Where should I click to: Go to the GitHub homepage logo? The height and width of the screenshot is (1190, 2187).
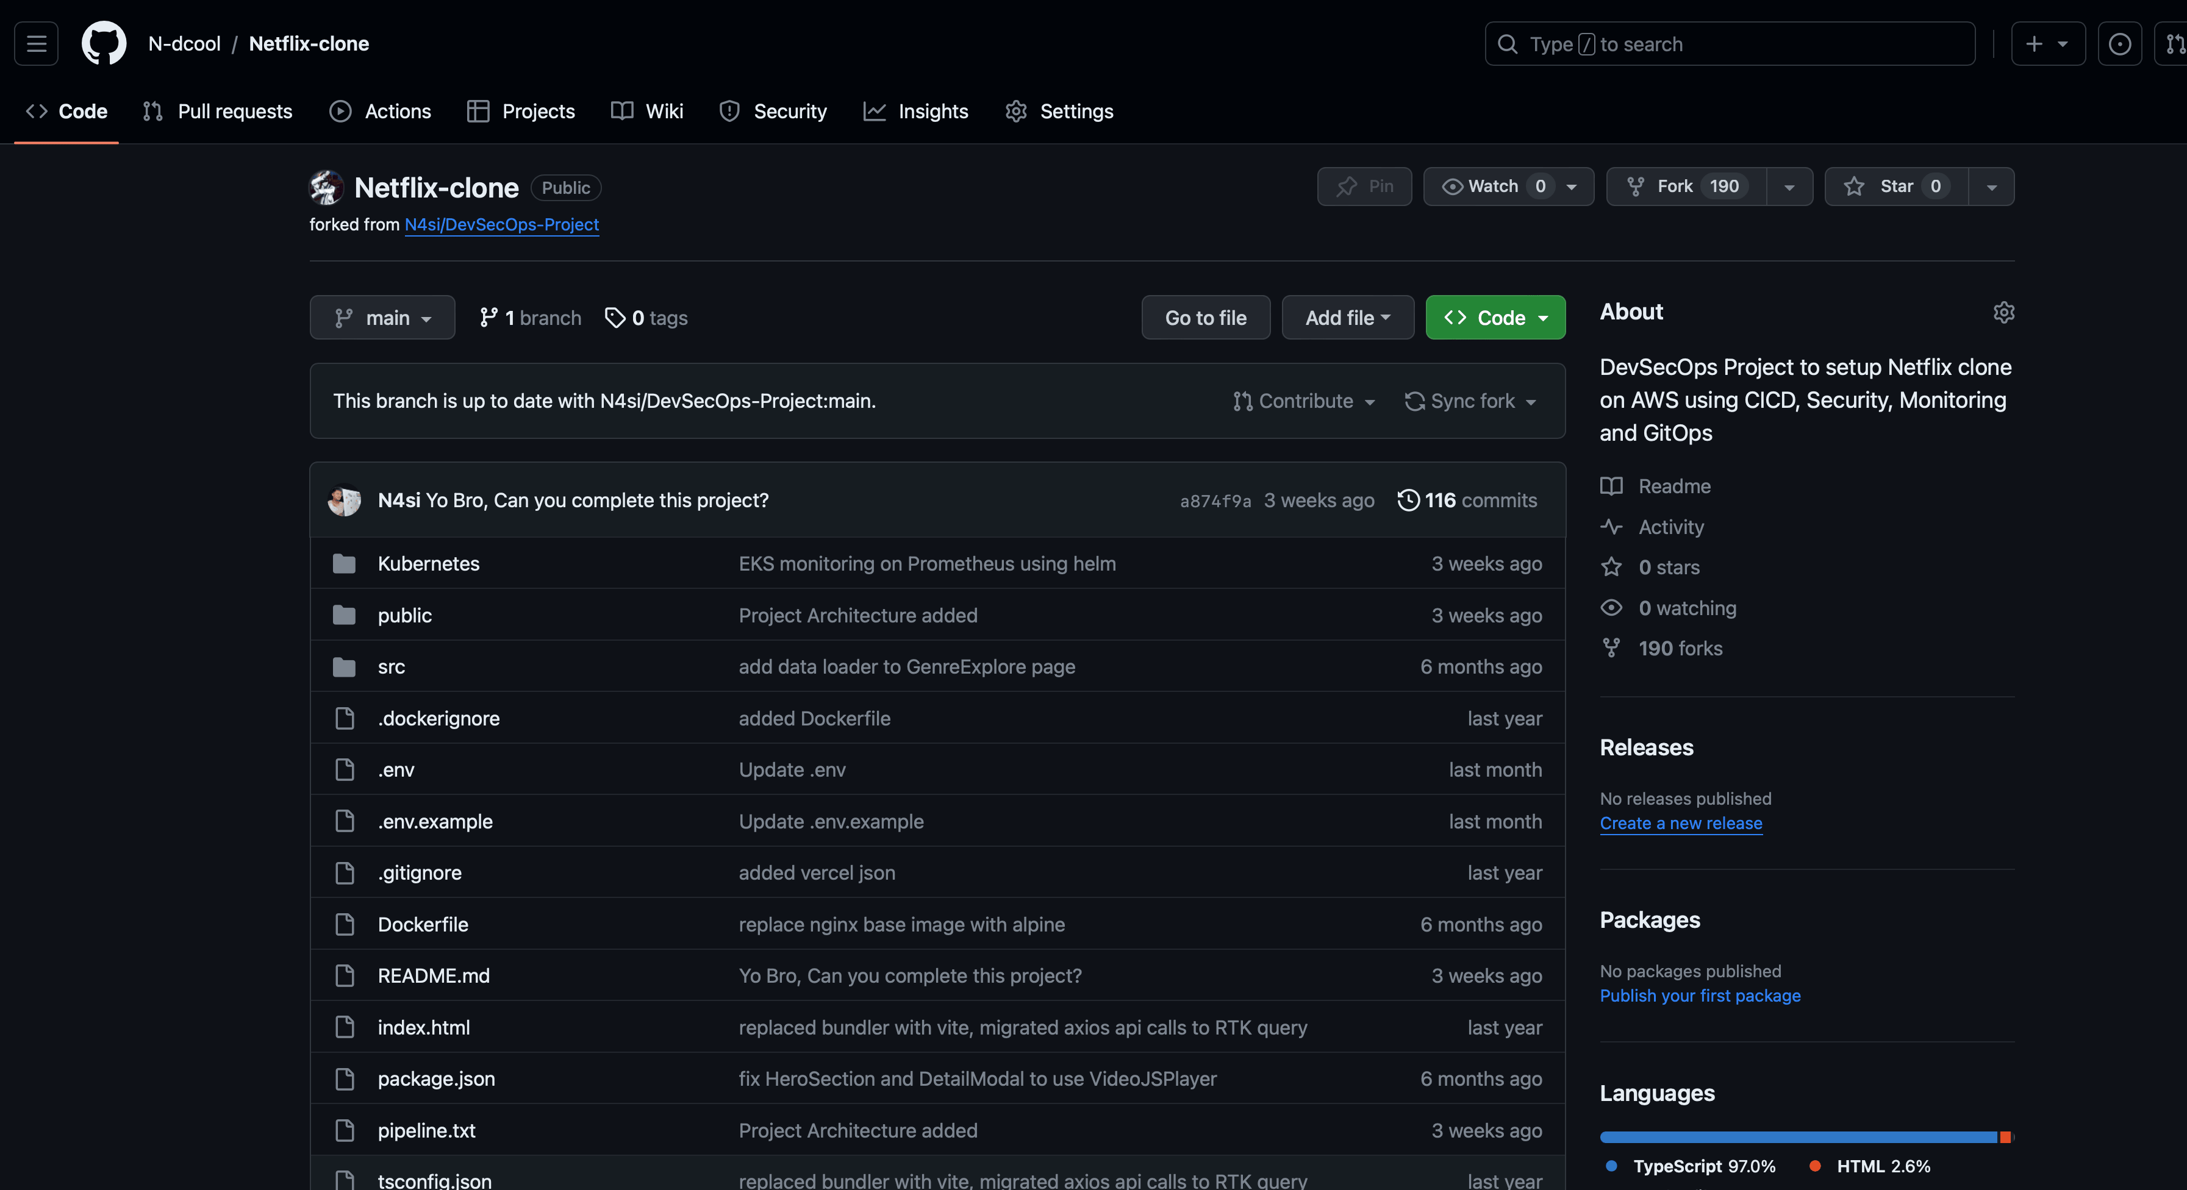104,43
